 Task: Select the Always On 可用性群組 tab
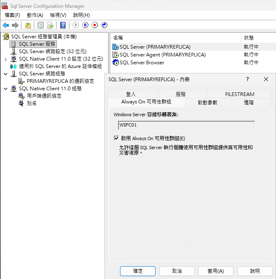click(146, 102)
